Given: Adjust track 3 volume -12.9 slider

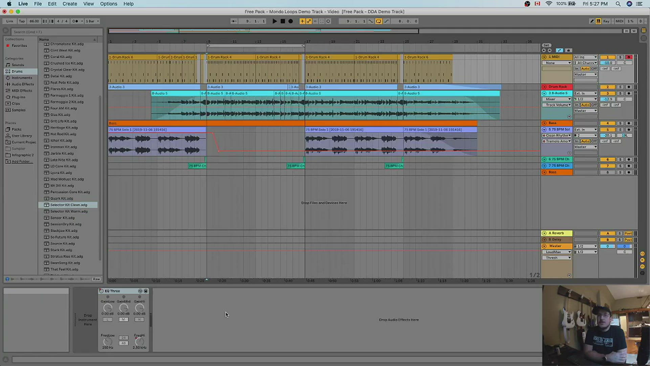Looking at the screenshot, I should (607, 99).
